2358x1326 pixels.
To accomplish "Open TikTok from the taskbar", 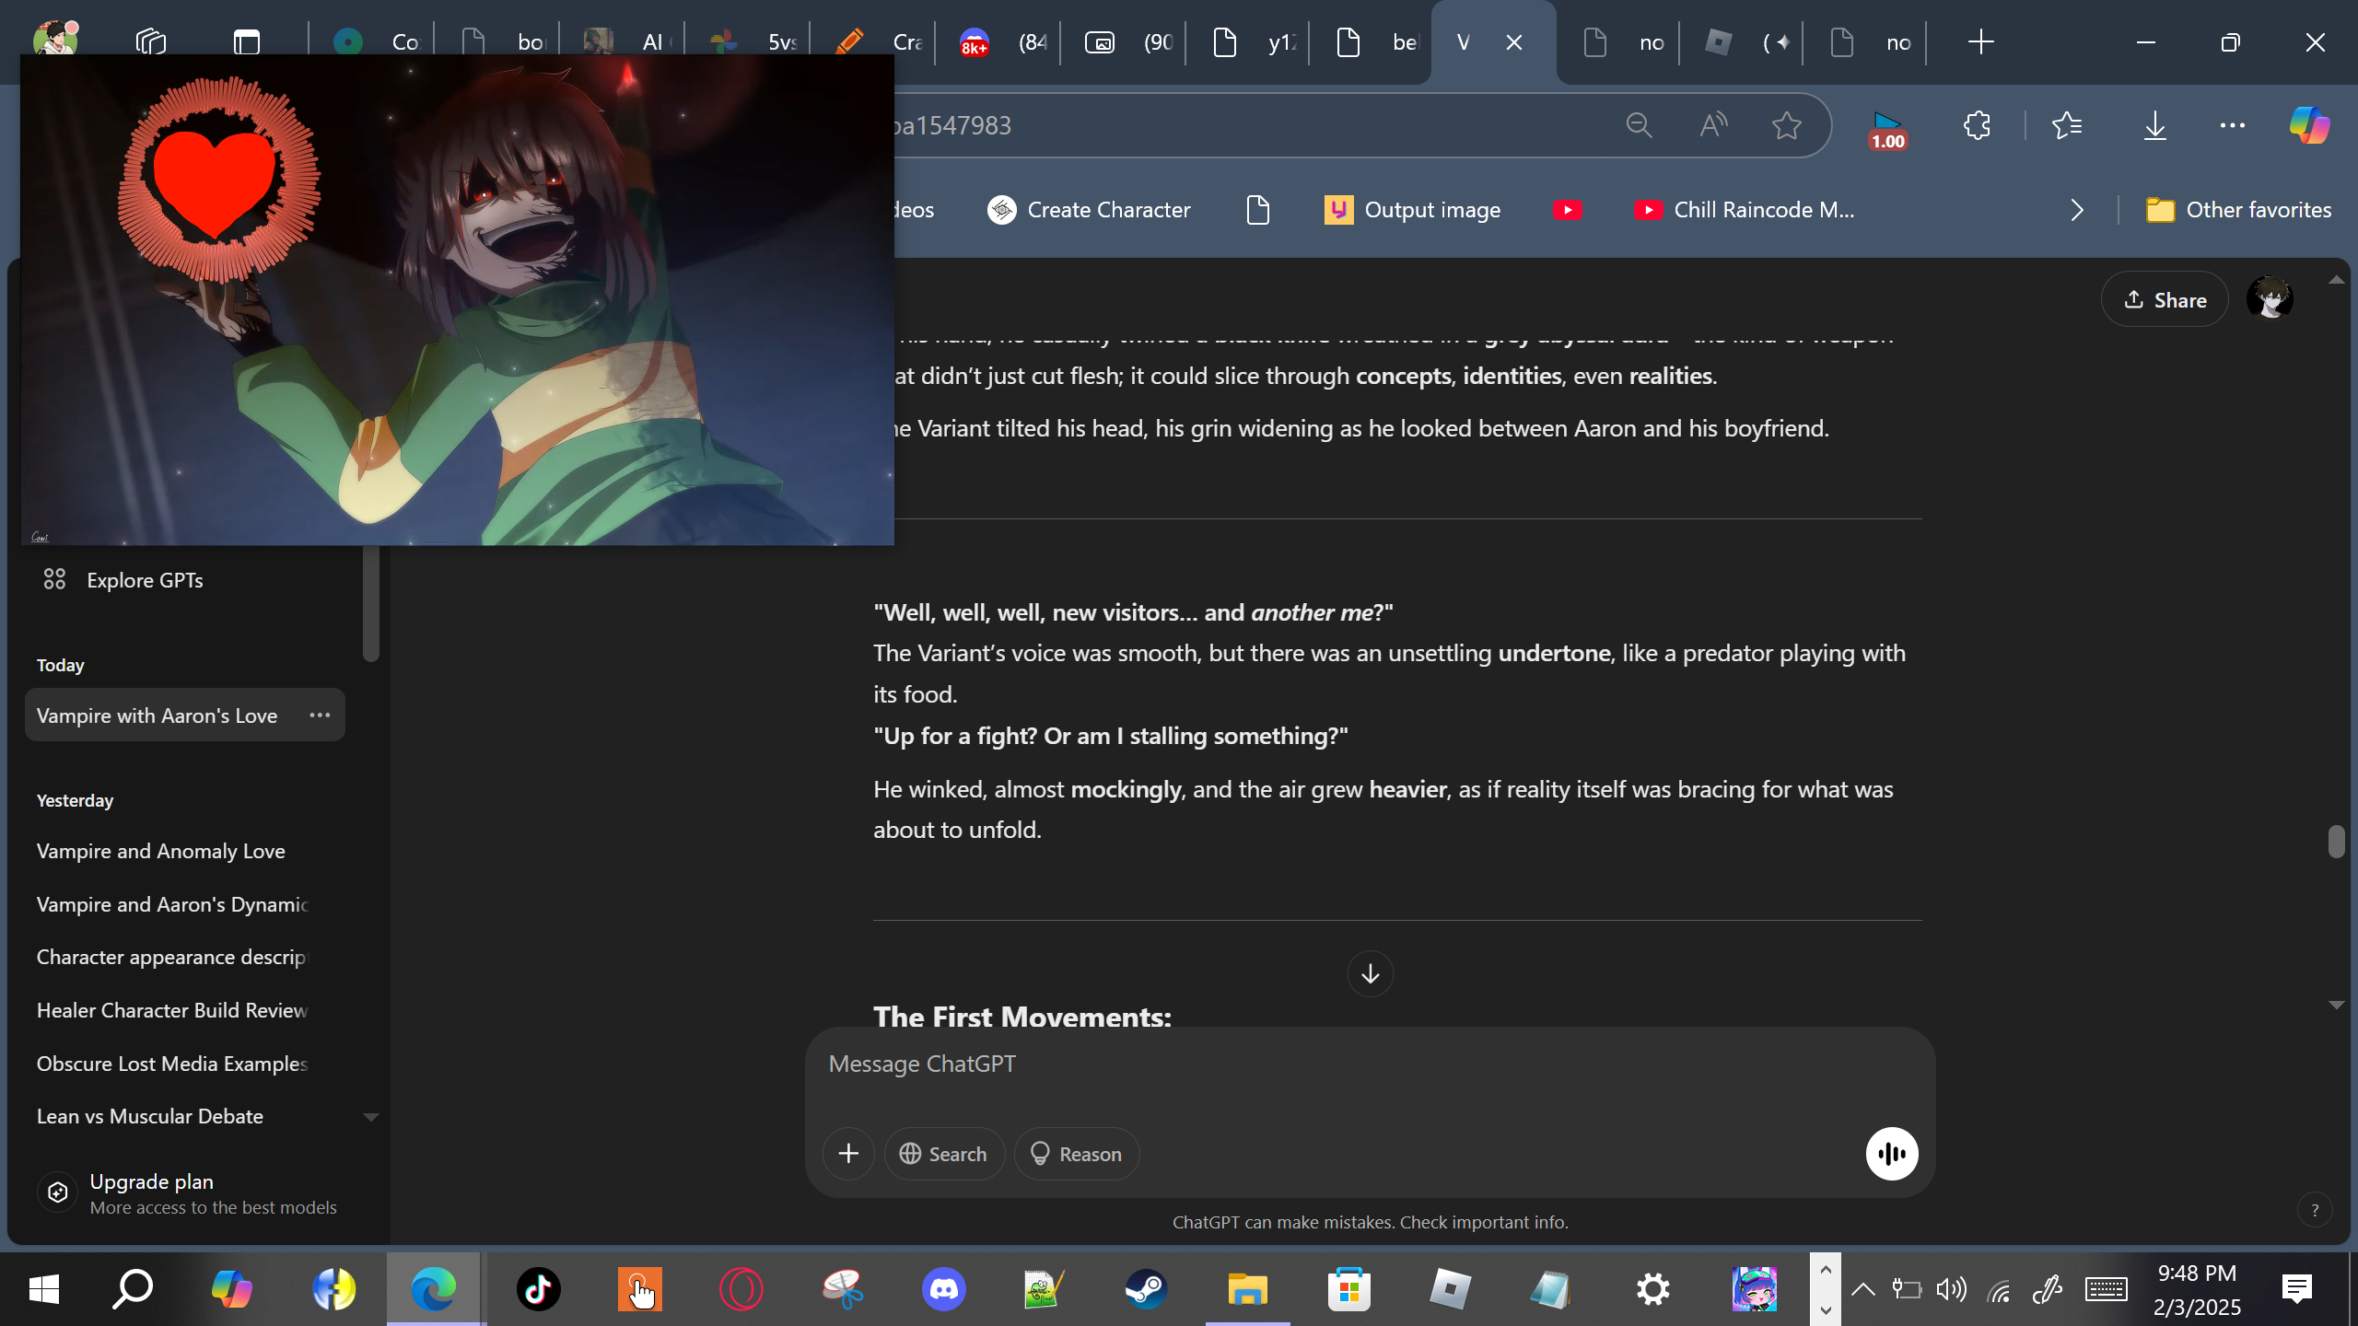I will 539,1289.
